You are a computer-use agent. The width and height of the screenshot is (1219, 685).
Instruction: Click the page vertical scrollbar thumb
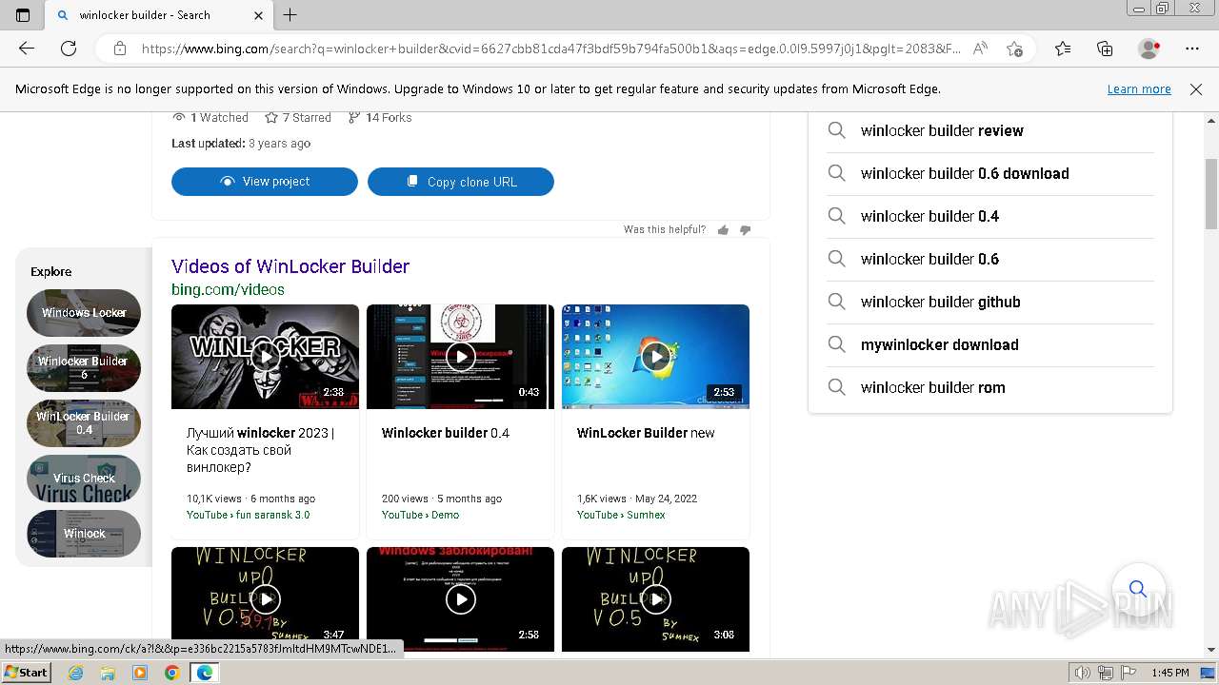click(1211, 194)
